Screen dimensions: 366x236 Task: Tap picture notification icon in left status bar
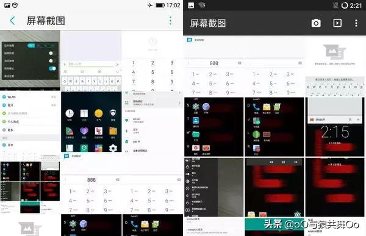click(7, 5)
